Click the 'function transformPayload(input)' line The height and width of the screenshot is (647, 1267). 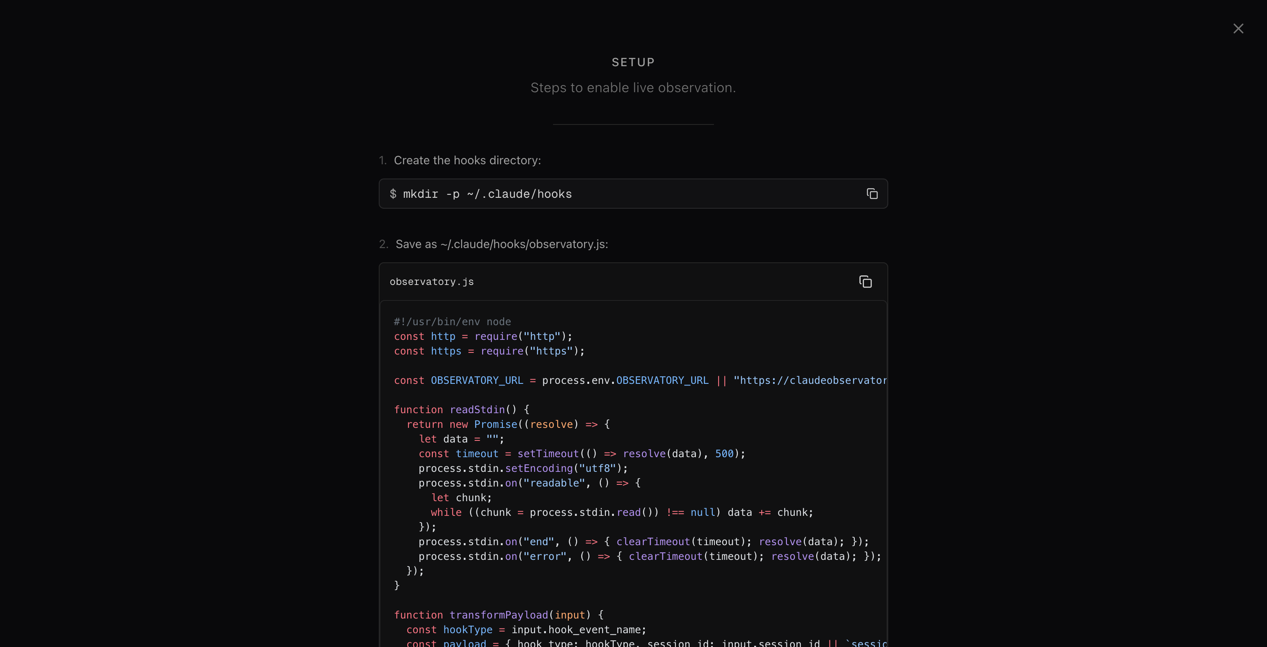point(498,615)
